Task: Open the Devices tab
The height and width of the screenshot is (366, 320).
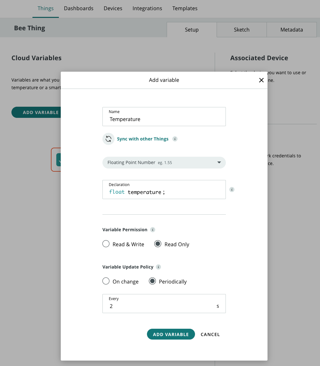Action: point(113,9)
